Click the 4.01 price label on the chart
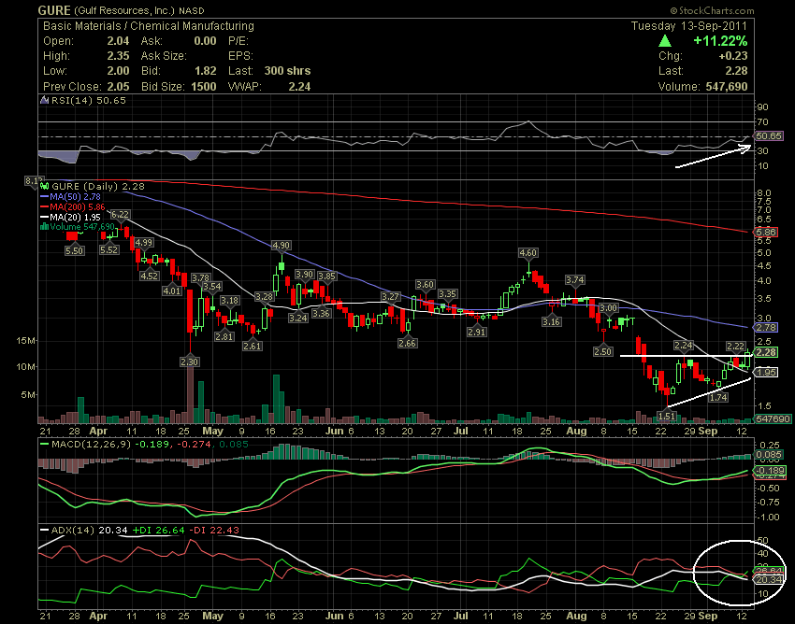Screen dimensions: 795x624 (172, 291)
